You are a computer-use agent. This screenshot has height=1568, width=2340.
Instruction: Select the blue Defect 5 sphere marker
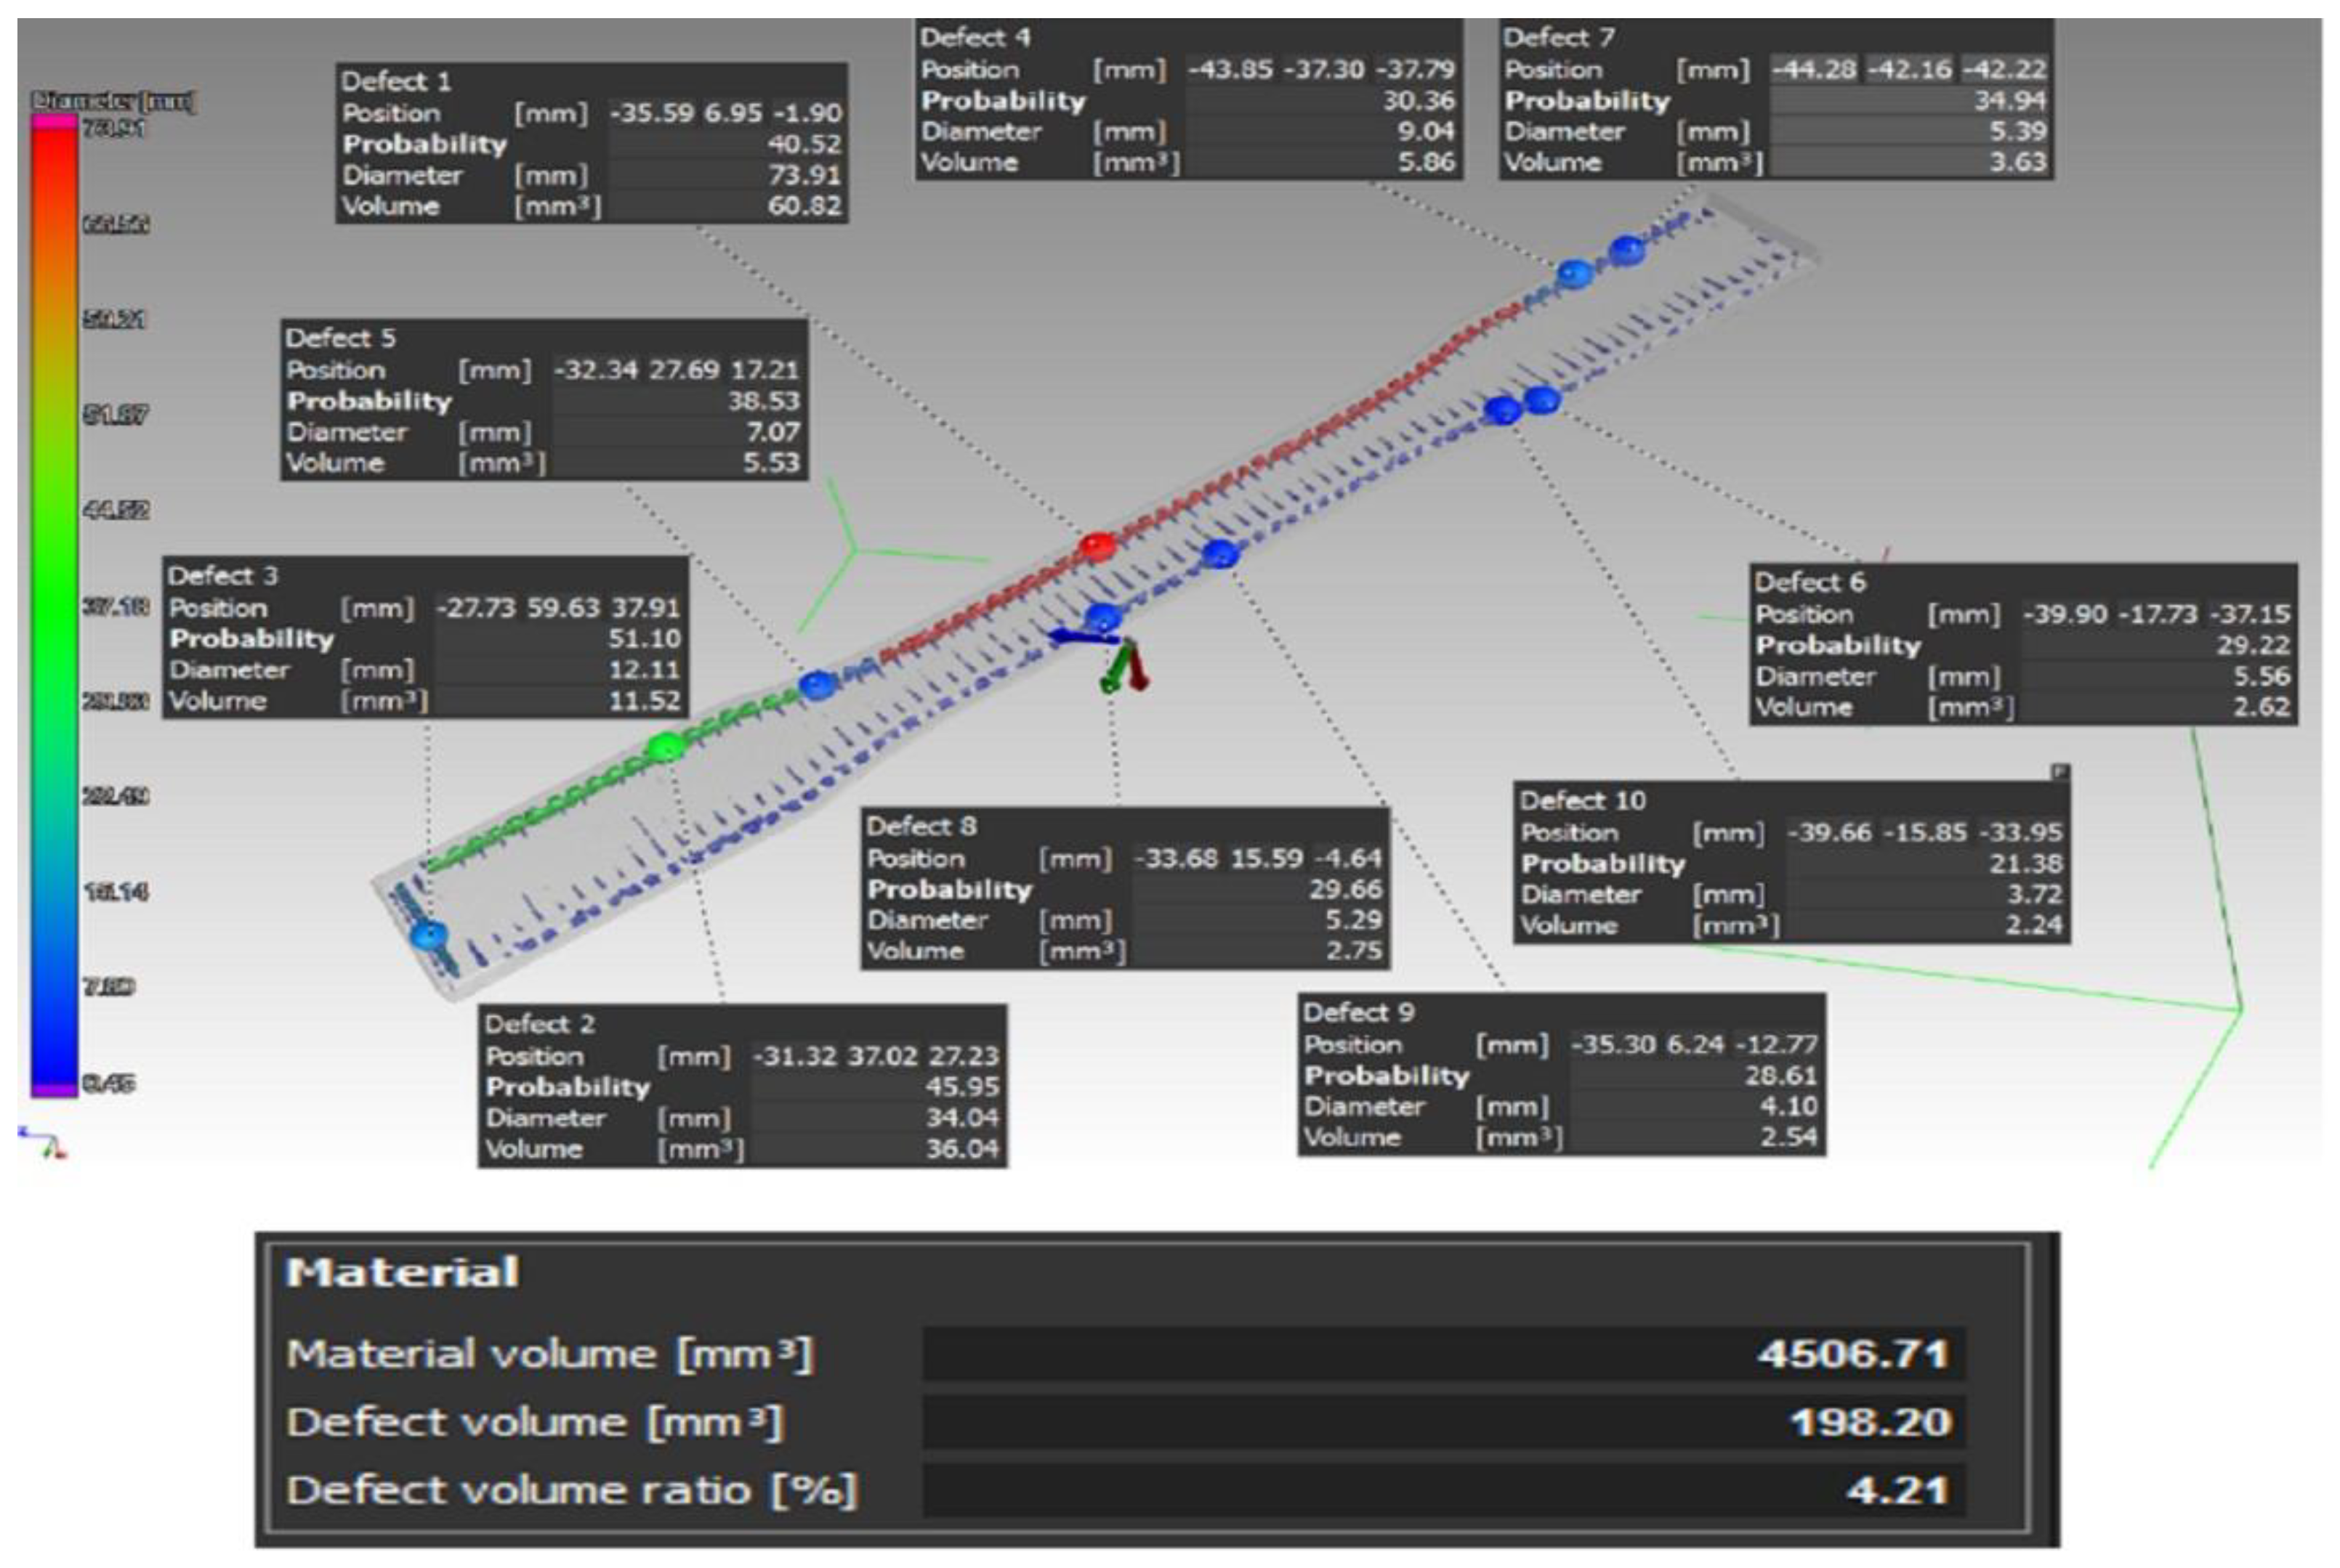(818, 685)
